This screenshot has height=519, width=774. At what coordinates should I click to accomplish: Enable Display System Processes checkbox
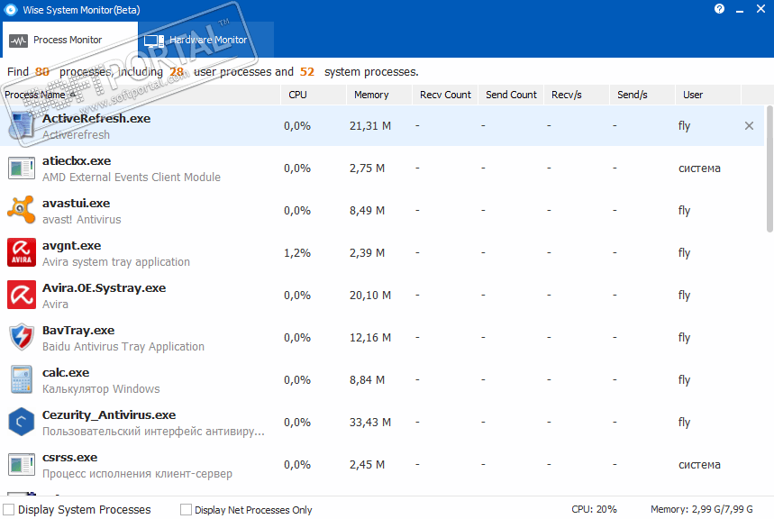pos(9,510)
